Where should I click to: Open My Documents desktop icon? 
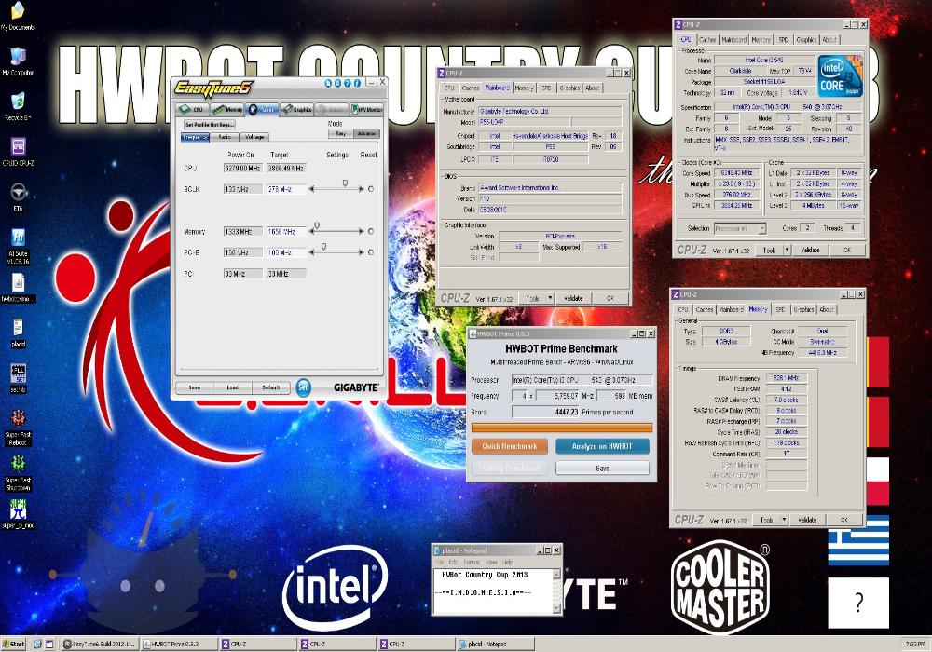pyautogui.click(x=18, y=14)
